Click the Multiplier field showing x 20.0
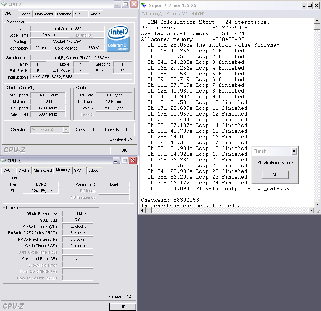 click(x=48, y=102)
